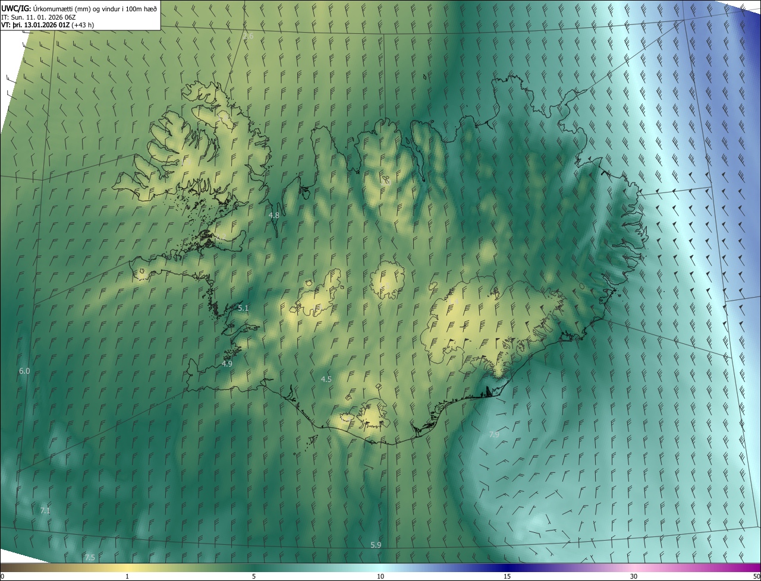Click the 5.1 value on the map
761x581 pixels.
point(243,308)
